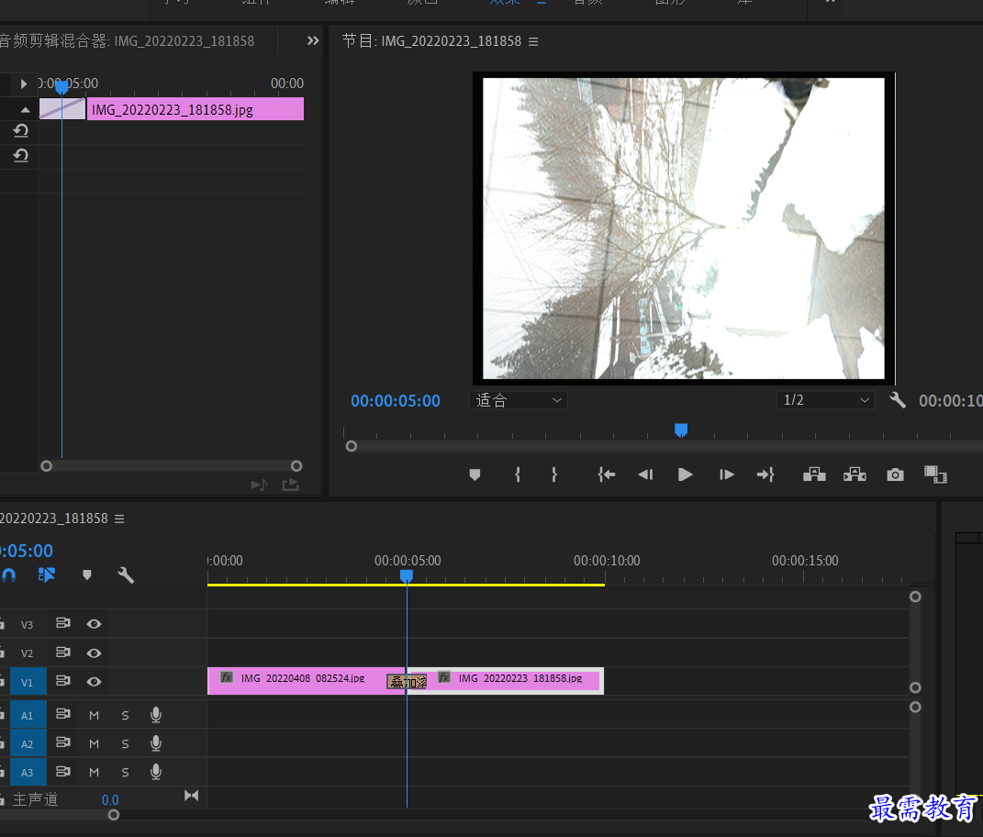Add marker in timeline toolbar
Image resolution: width=983 pixels, height=837 pixels.
pyautogui.click(x=87, y=575)
